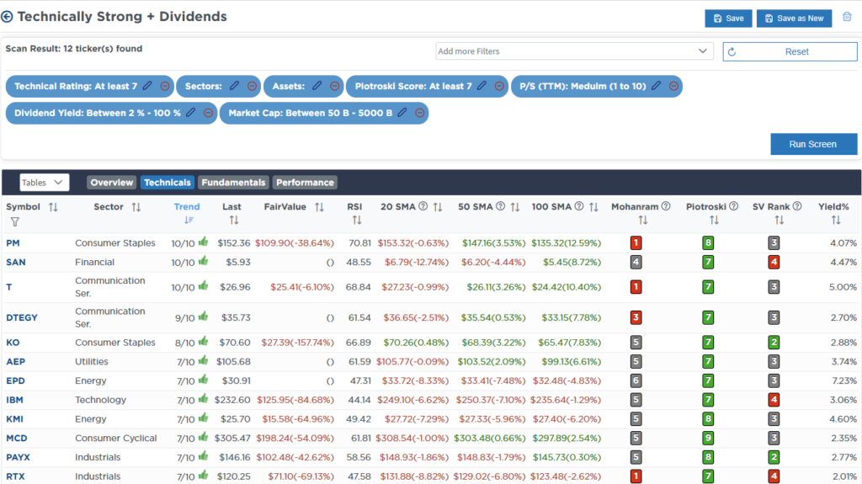The image size is (862, 484).
Task: Reset all filters with the Reset button
Action: [790, 51]
